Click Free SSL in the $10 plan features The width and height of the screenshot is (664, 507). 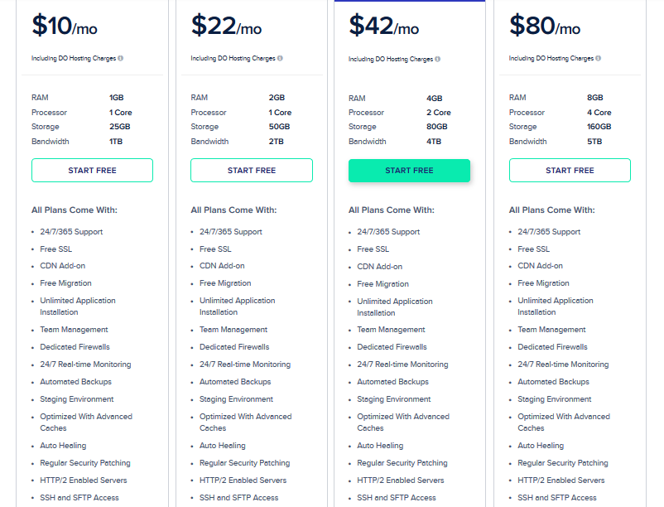point(56,249)
